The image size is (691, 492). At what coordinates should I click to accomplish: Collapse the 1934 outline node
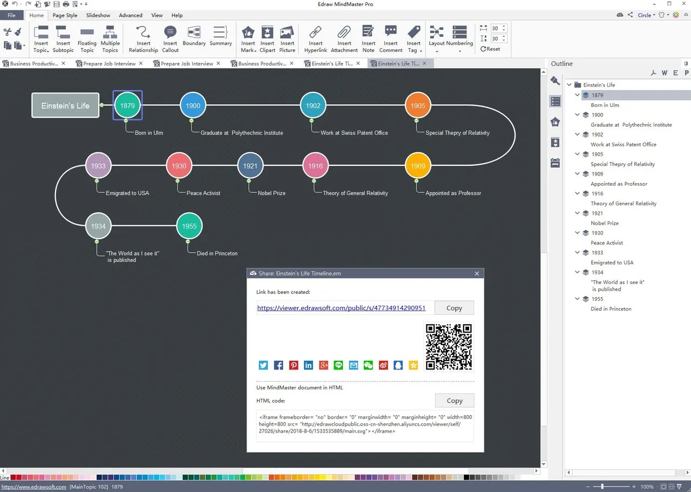pos(577,272)
